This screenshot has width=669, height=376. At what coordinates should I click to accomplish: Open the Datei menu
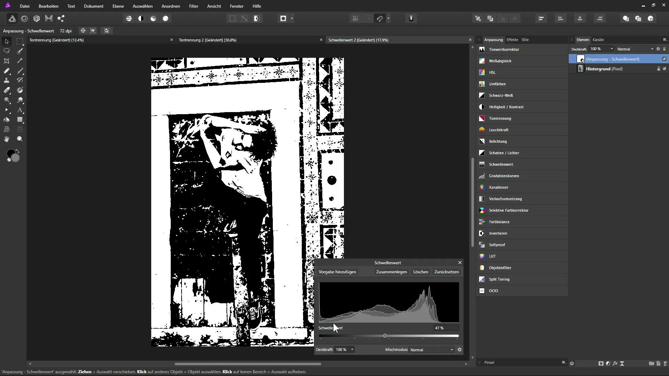[25, 6]
